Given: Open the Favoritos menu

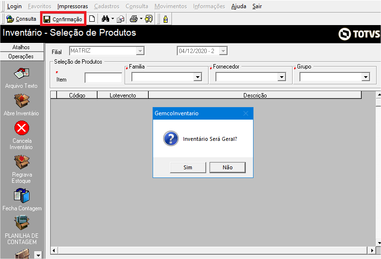Looking at the screenshot, I should pyautogui.click(x=40, y=6).
